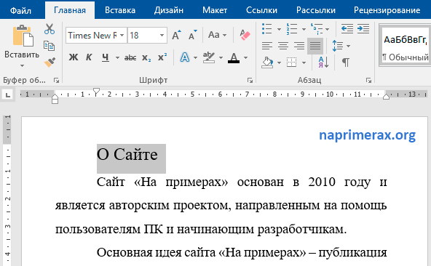Switch to the Рассылки tab
Screen dimensions: 431x266
click(316, 10)
